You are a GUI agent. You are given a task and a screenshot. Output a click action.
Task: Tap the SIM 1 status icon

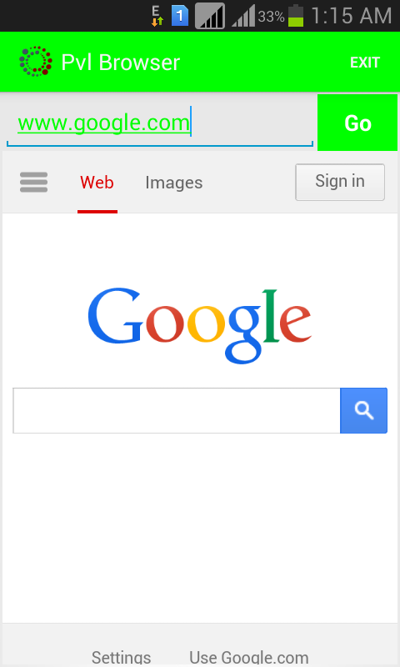180,16
